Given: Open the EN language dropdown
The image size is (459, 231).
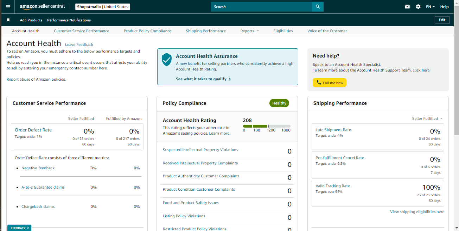Looking at the screenshot, I should click(430, 7).
